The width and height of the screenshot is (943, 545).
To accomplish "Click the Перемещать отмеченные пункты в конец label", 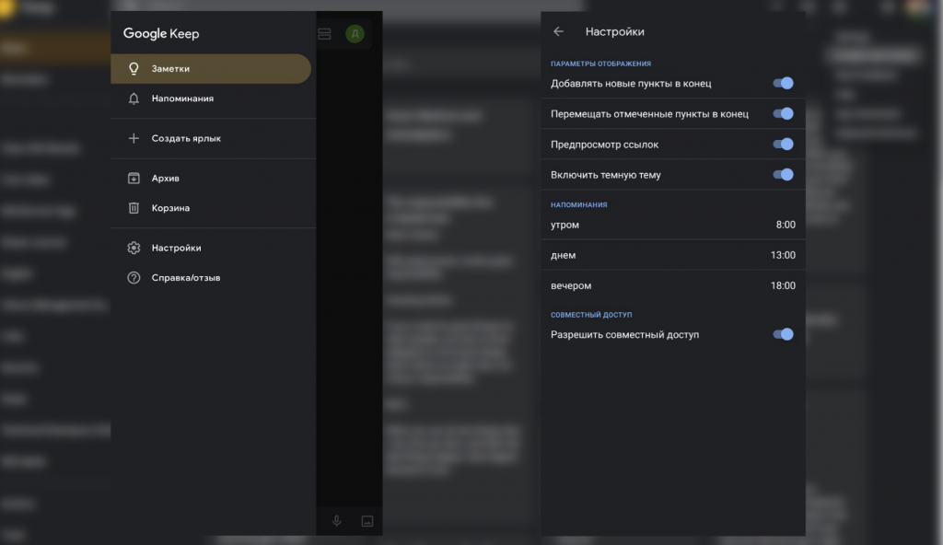I will tap(649, 114).
